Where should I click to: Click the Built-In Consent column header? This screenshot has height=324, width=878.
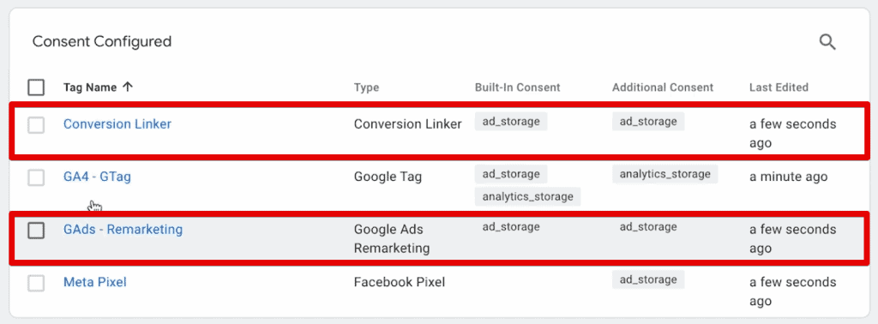pyautogui.click(x=517, y=87)
